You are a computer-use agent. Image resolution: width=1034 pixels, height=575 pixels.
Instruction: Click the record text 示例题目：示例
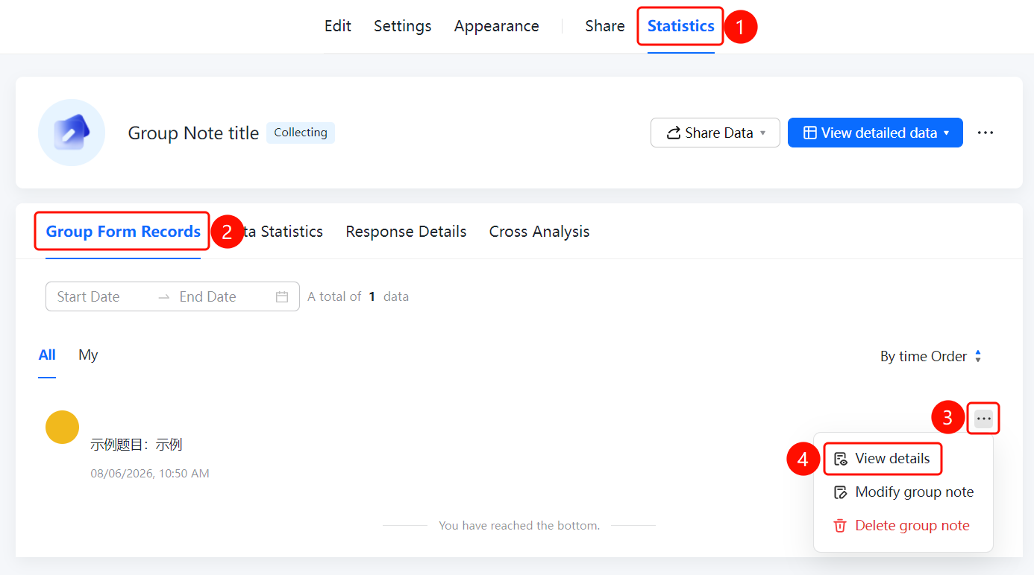pos(137,445)
